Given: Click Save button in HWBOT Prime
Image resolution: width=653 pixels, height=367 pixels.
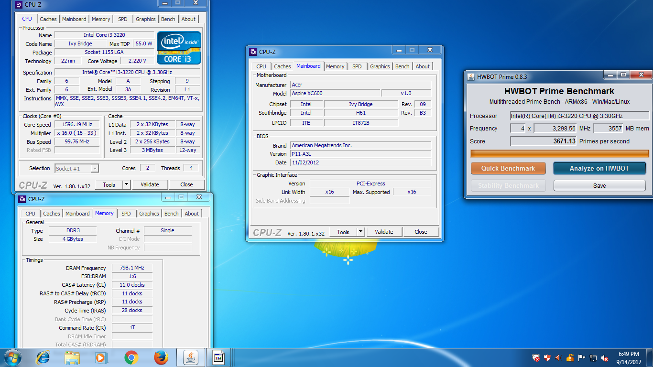Looking at the screenshot, I should [599, 185].
